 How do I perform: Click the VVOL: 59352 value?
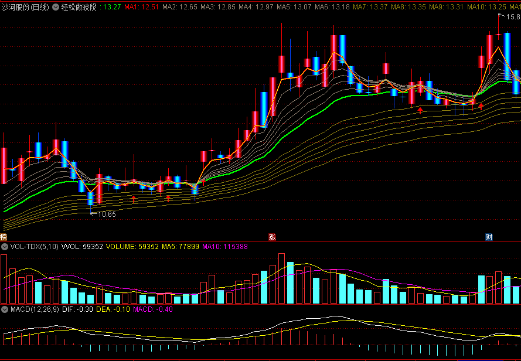pos(82,247)
